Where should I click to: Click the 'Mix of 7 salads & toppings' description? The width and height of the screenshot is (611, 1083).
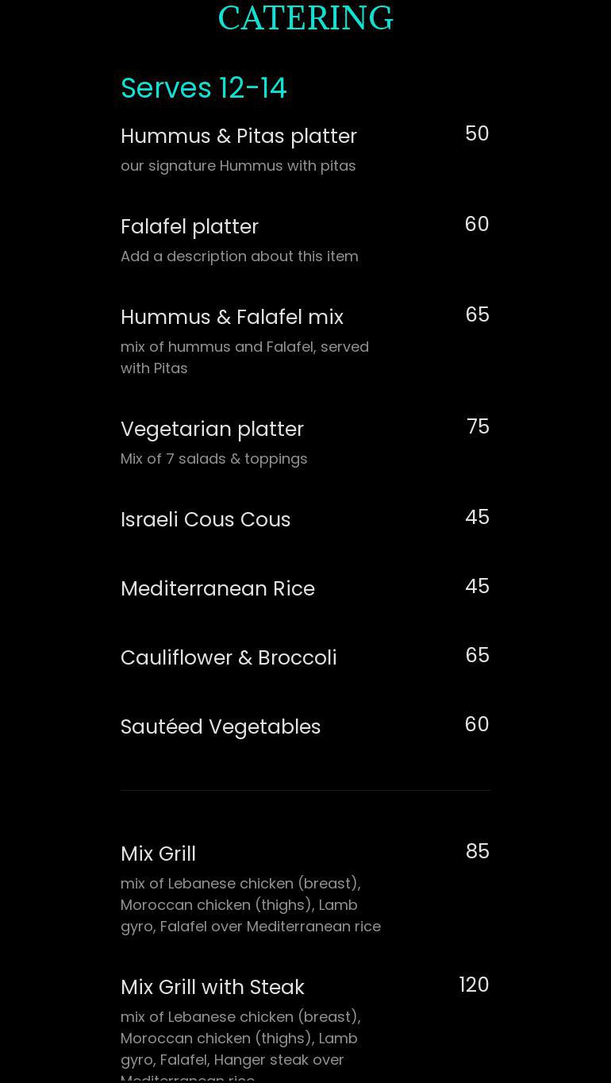(x=213, y=459)
